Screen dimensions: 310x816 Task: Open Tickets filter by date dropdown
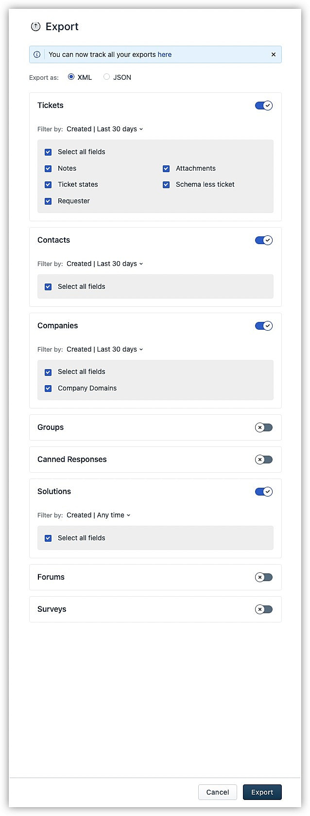(x=105, y=129)
